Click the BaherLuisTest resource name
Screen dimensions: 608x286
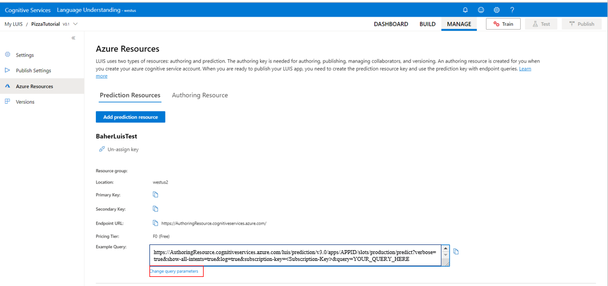[116, 136]
